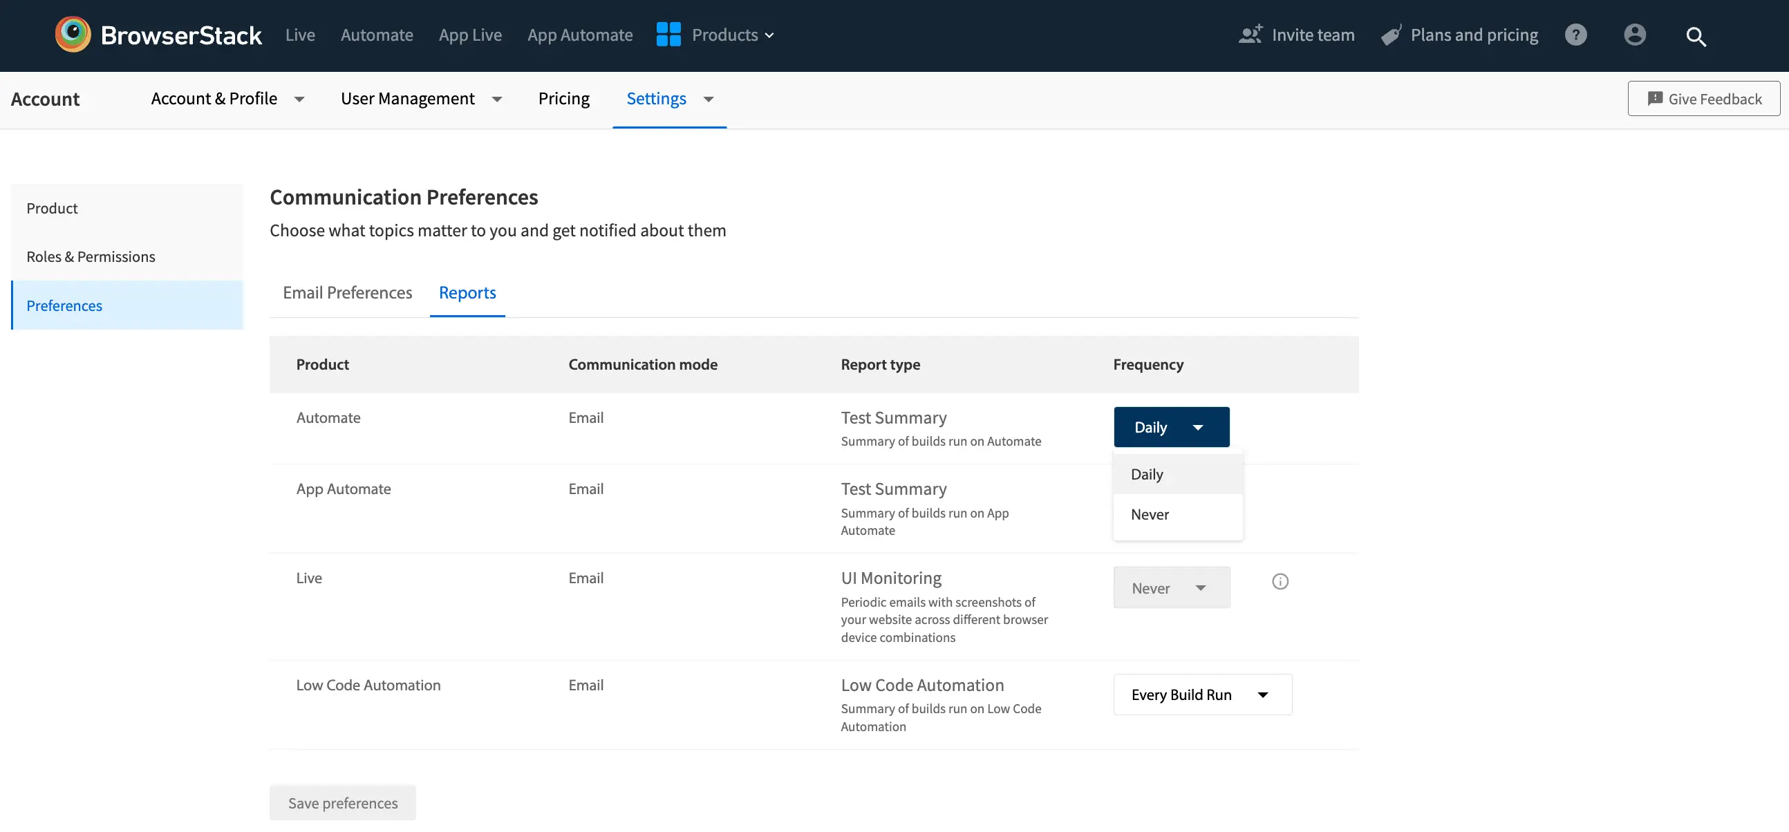Expand the Account & Profile menu
This screenshot has width=1789, height=832.
click(x=227, y=99)
